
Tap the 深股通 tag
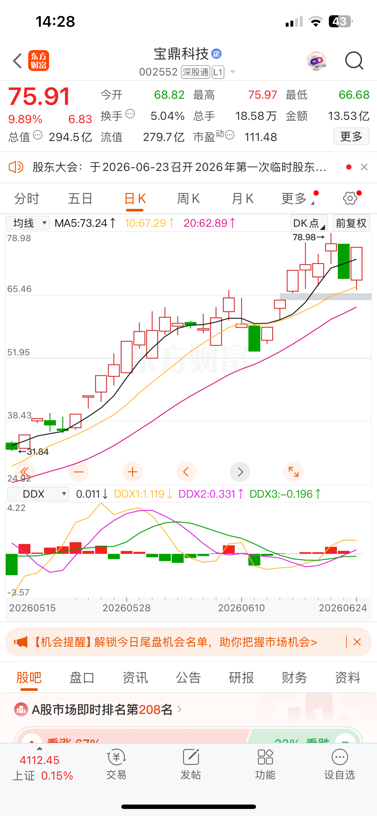(x=196, y=72)
